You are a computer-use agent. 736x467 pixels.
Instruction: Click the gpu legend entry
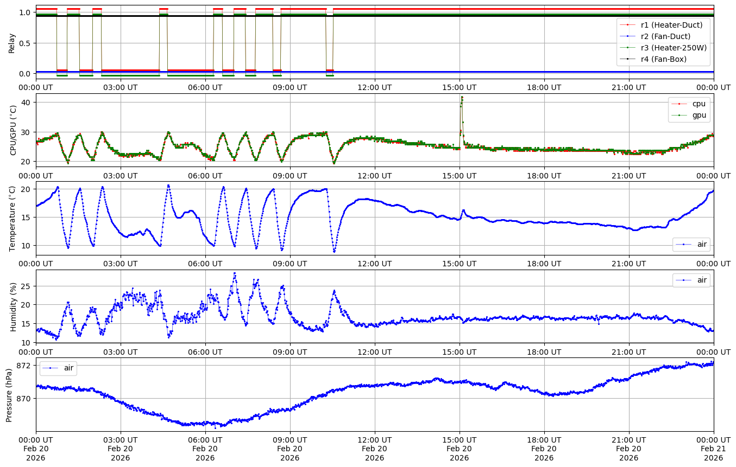[699, 115]
